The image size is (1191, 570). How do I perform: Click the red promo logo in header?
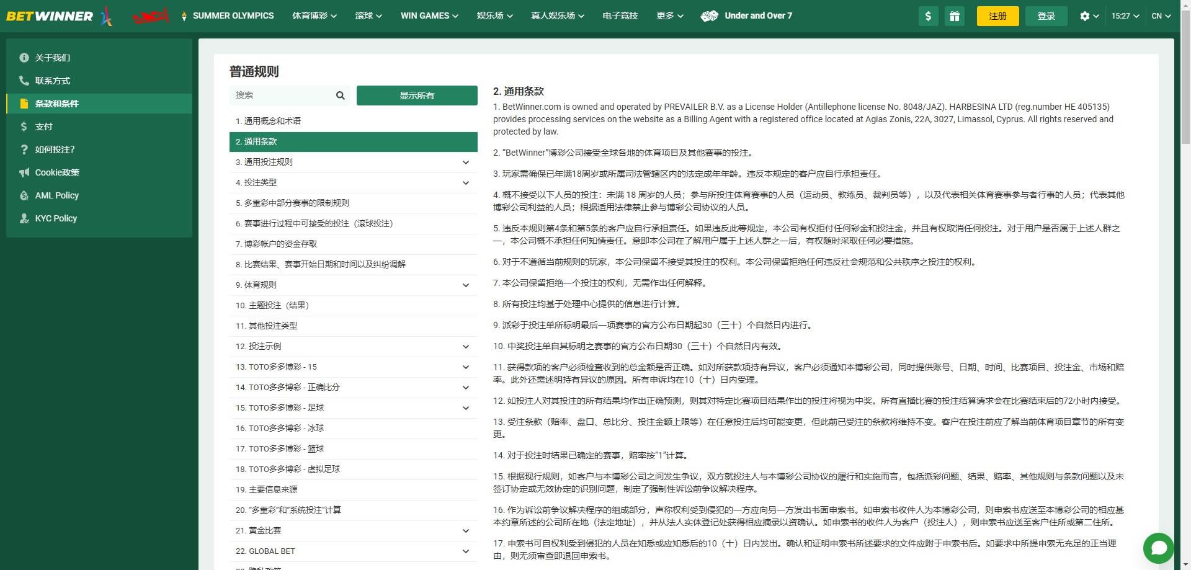click(x=151, y=16)
